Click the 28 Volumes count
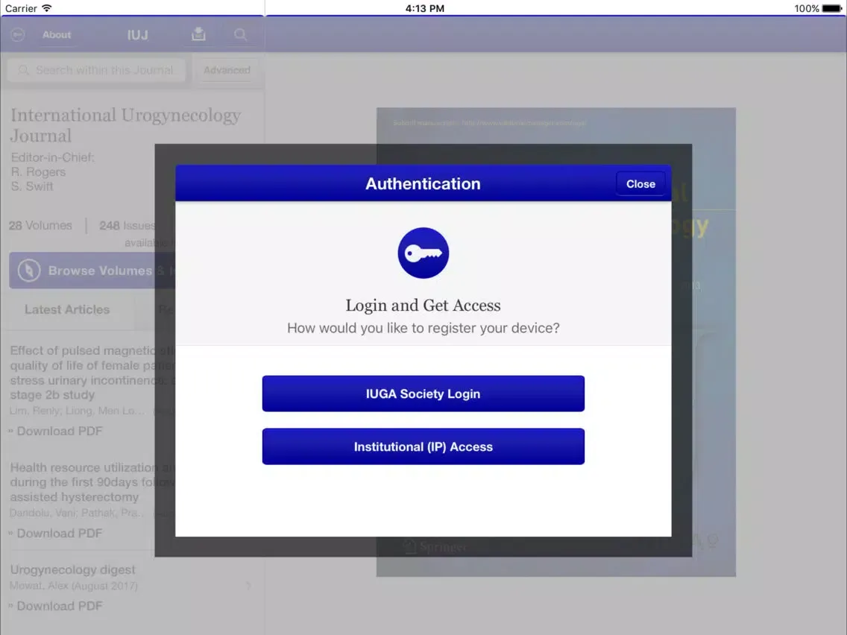 40,226
